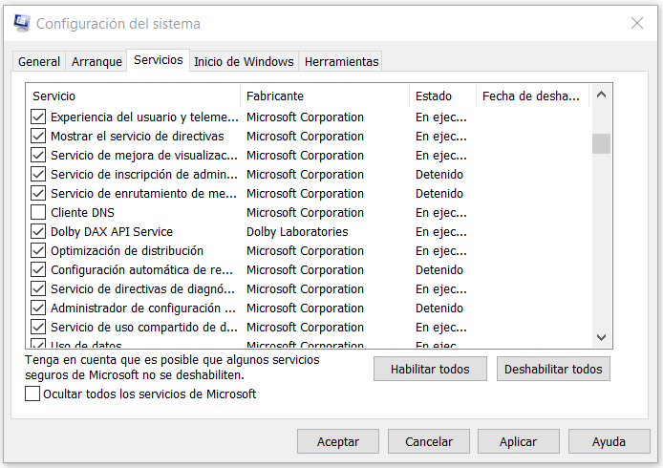Open the Herramientas tab
Viewport: 663px width, 468px height.
tap(341, 62)
